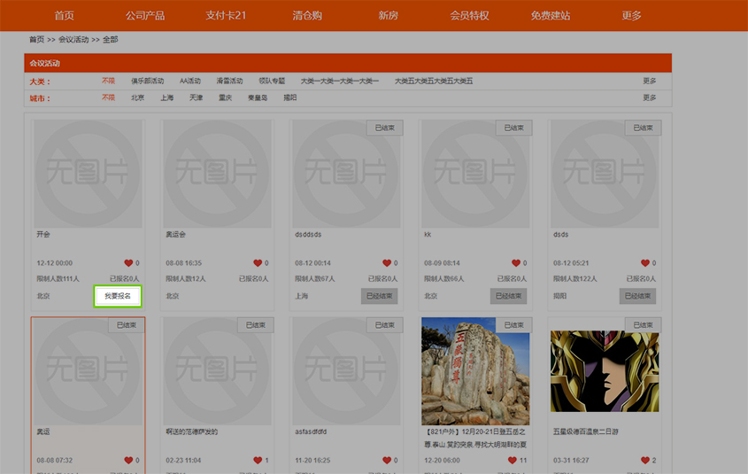
Task: Click the 开会 event title
Action: [43, 235]
